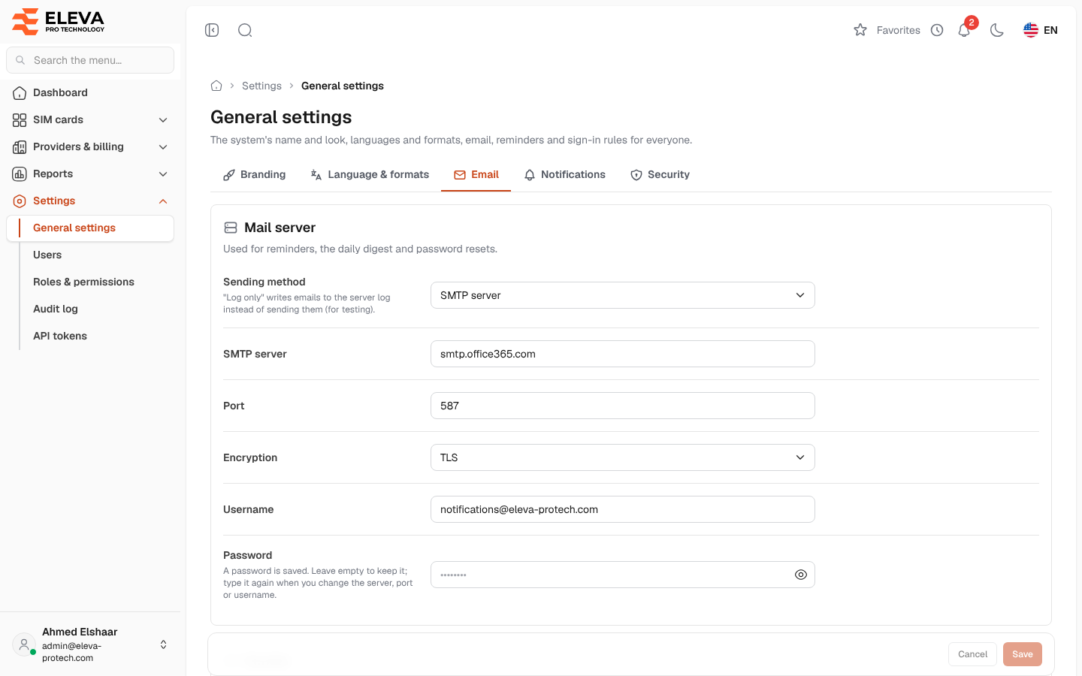This screenshot has width=1082, height=676.
Task: Open Settings breadcrumb link
Action: (x=261, y=86)
